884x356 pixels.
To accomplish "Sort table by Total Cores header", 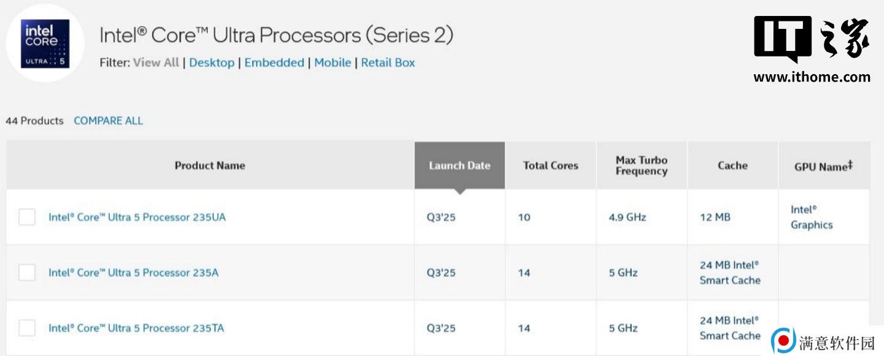I will (x=550, y=166).
